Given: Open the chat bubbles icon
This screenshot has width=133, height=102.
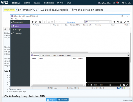Looking at the screenshot, I should 118,22.
